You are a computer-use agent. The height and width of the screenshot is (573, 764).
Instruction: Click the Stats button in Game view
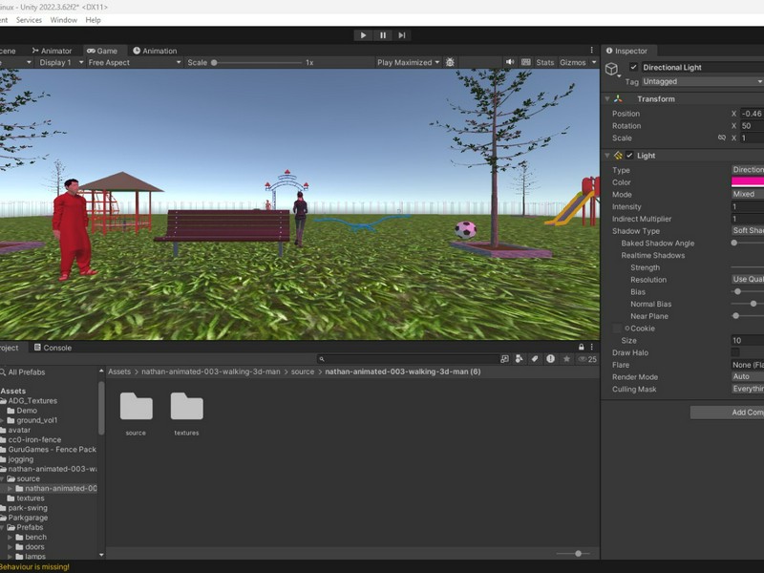click(544, 62)
